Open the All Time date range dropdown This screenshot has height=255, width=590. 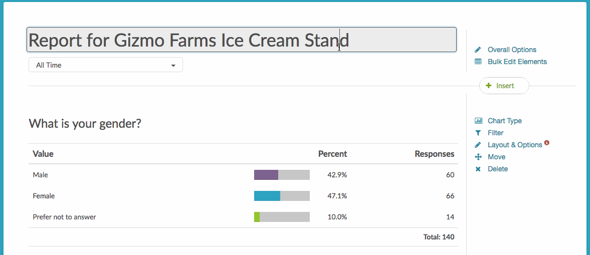point(106,65)
